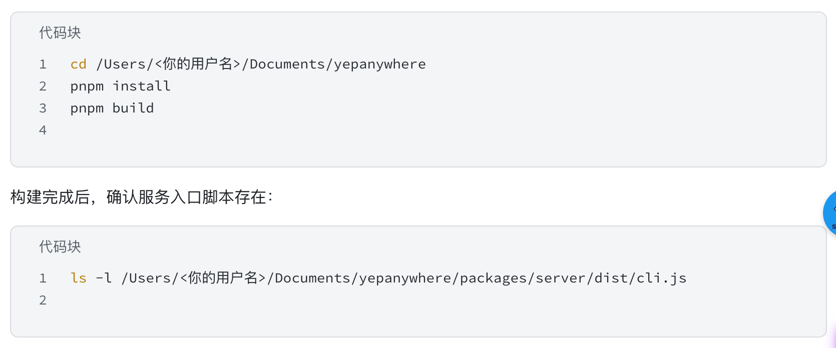Viewport: 836px width, 348px height.
Task: Click the orange 'cd' command keyword
Action: pos(79,64)
